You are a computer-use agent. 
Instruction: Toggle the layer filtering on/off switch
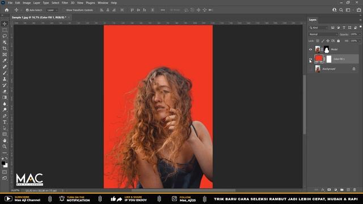[x=361, y=27]
